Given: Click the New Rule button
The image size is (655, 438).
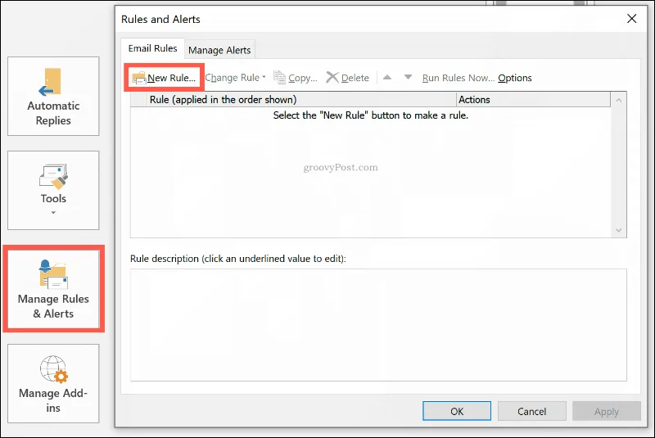Looking at the screenshot, I should [x=164, y=78].
